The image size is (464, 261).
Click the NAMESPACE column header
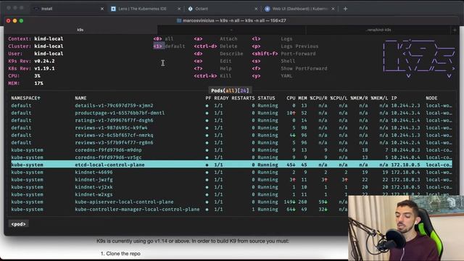(25, 98)
